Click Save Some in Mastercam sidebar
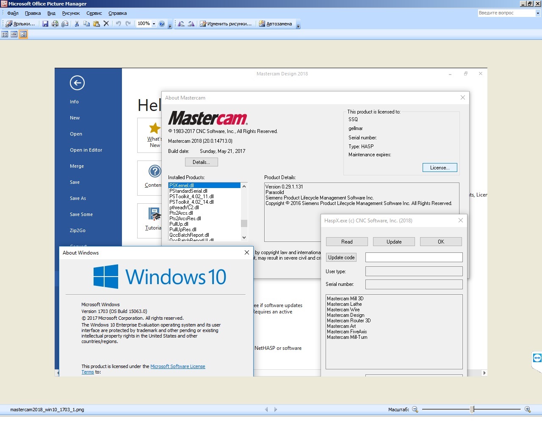Image resolution: width=542 pixels, height=432 pixels. 81,214
